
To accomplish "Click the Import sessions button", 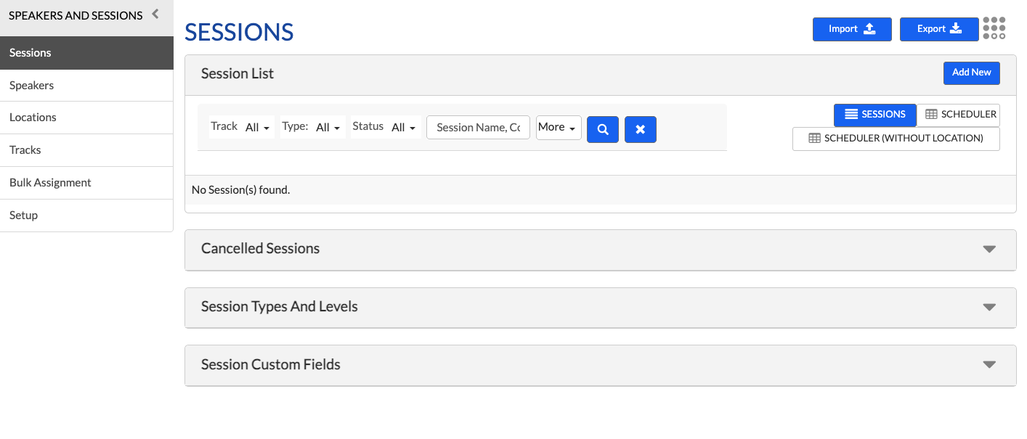I will (852, 29).
